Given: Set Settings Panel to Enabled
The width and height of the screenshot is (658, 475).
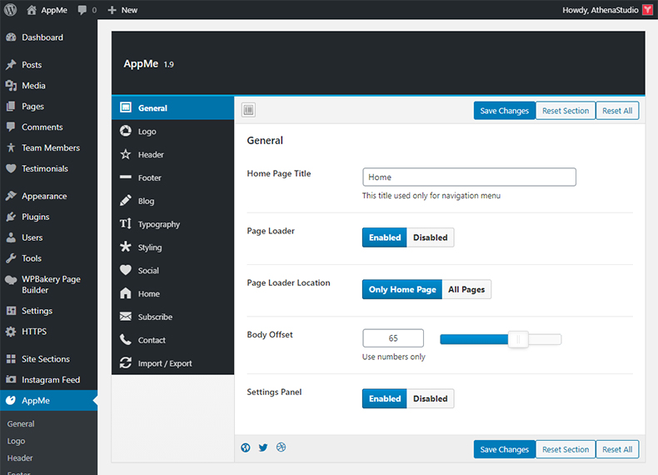Looking at the screenshot, I should pos(385,398).
